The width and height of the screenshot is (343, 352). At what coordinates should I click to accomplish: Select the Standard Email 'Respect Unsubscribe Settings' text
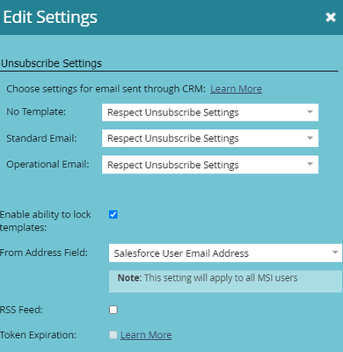click(173, 138)
